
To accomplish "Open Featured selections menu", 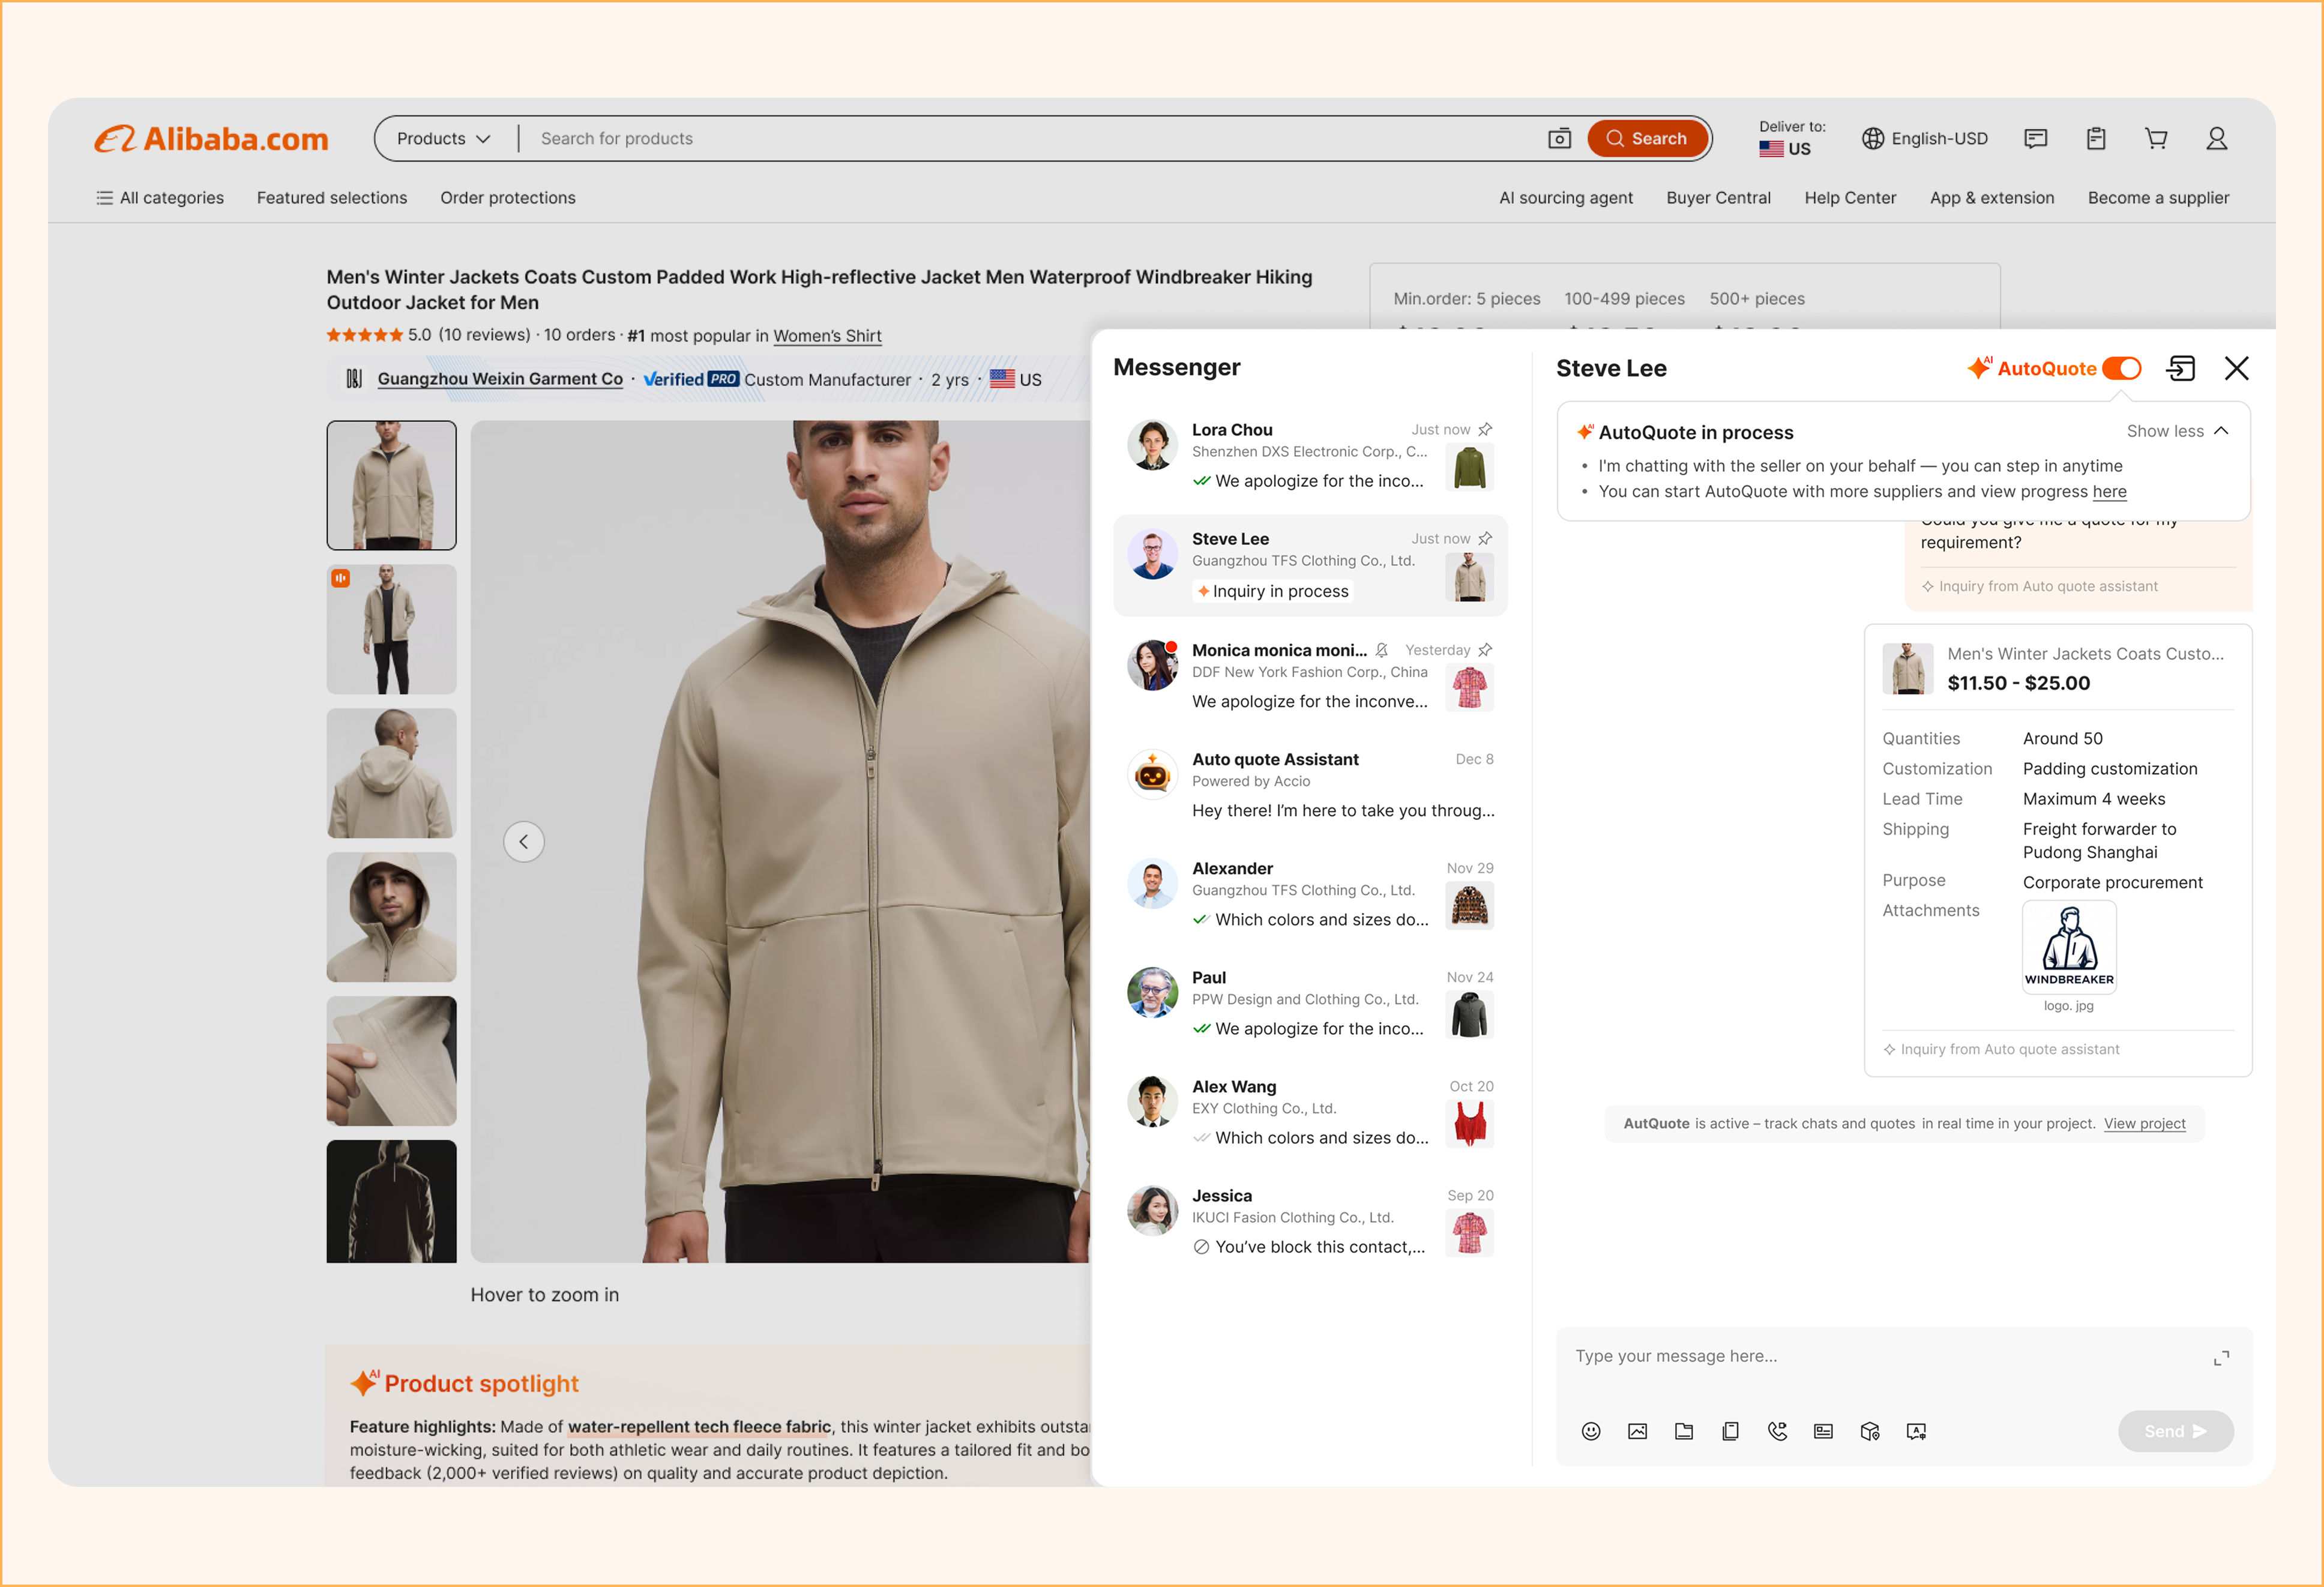I will pyautogui.click(x=332, y=198).
